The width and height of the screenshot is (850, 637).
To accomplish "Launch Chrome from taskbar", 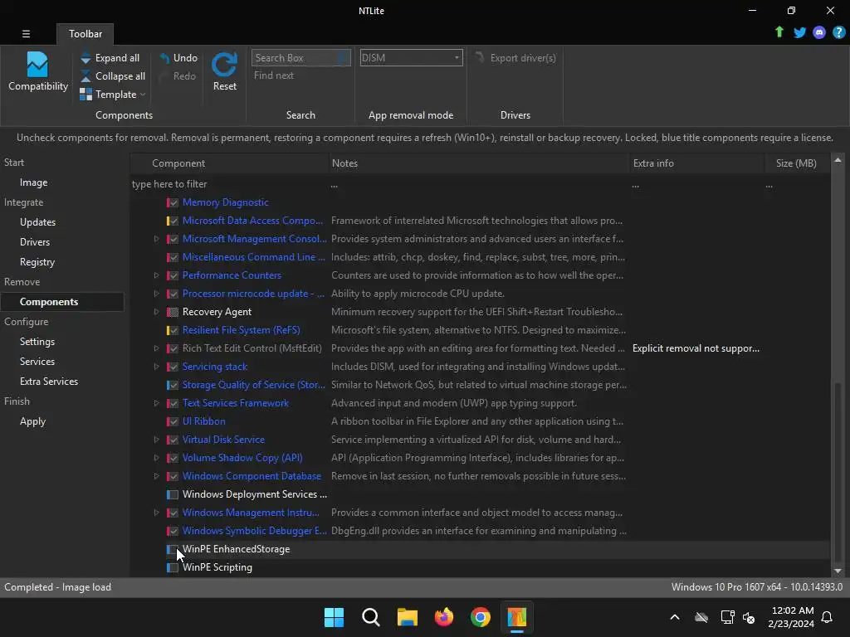I will (x=481, y=617).
